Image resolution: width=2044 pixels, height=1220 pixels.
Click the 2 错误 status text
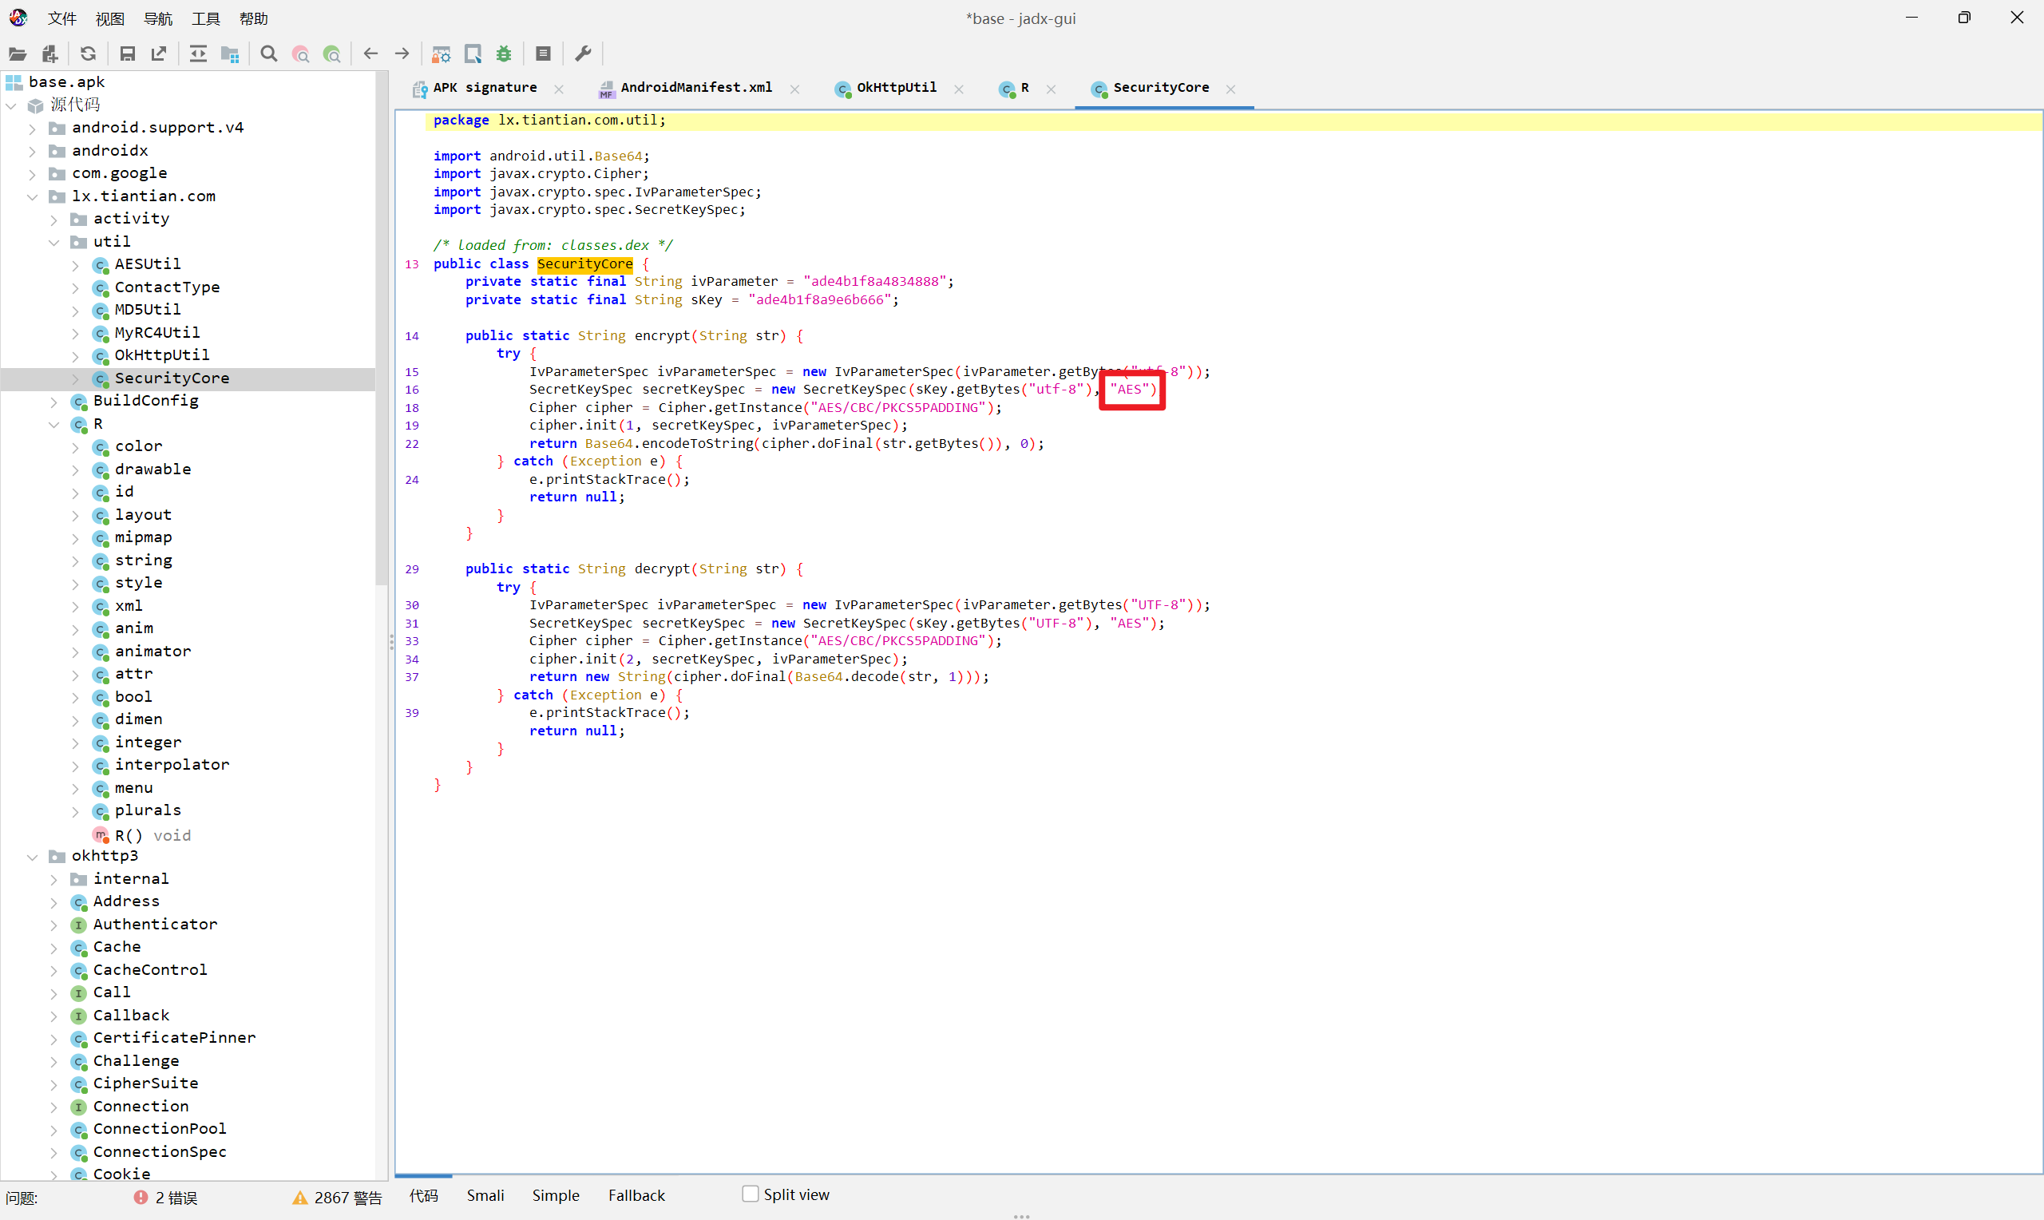(x=176, y=1198)
